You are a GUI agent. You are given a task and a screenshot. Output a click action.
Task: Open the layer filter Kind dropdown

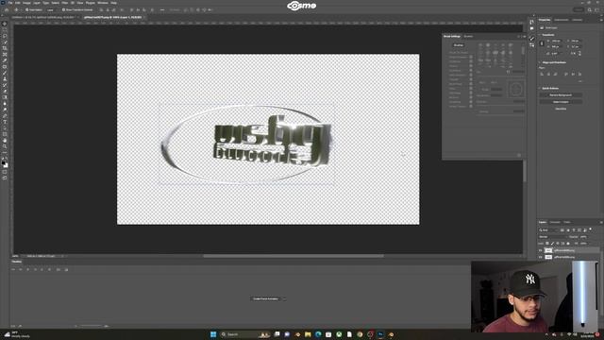click(547, 230)
